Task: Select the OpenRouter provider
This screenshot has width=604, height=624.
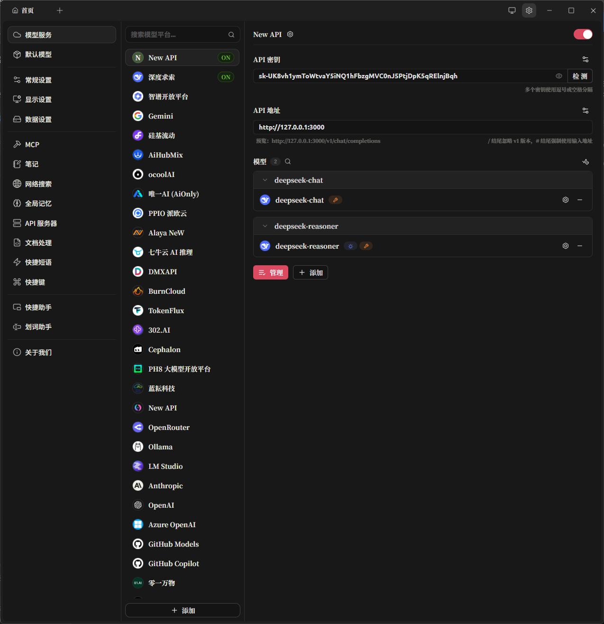Action: (x=169, y=428)
